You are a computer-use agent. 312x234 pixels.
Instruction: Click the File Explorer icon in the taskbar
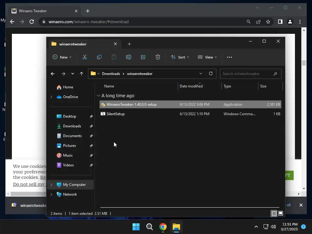click(x=176, y=227)
